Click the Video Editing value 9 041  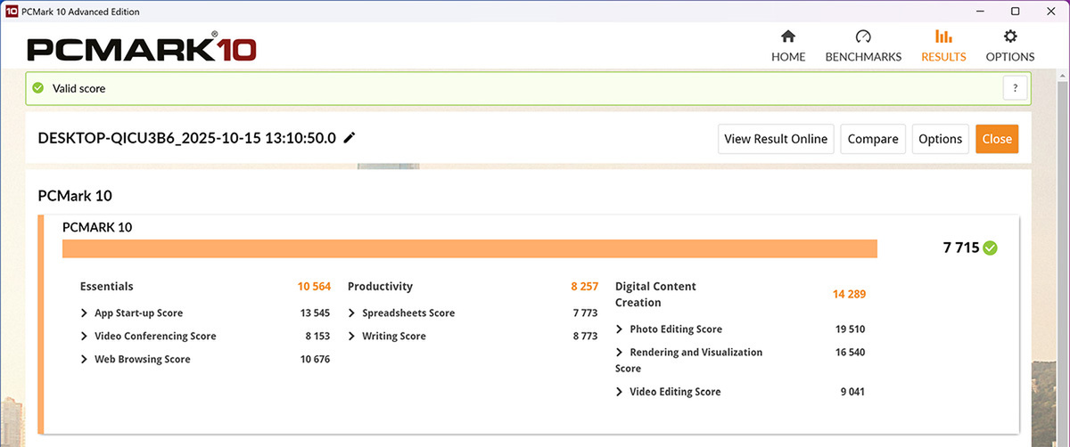click(x=852, y=391)
